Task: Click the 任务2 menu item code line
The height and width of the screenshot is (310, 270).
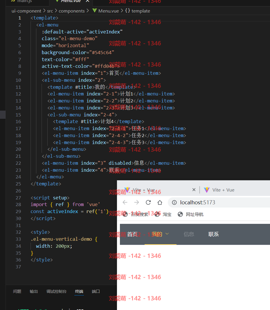Action: click(120, 136)
